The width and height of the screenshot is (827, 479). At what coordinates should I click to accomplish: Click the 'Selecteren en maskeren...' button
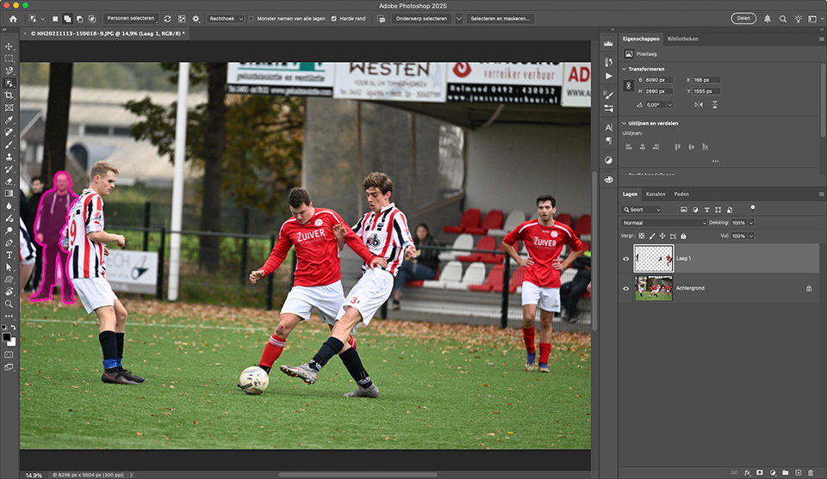pos(500,18)
